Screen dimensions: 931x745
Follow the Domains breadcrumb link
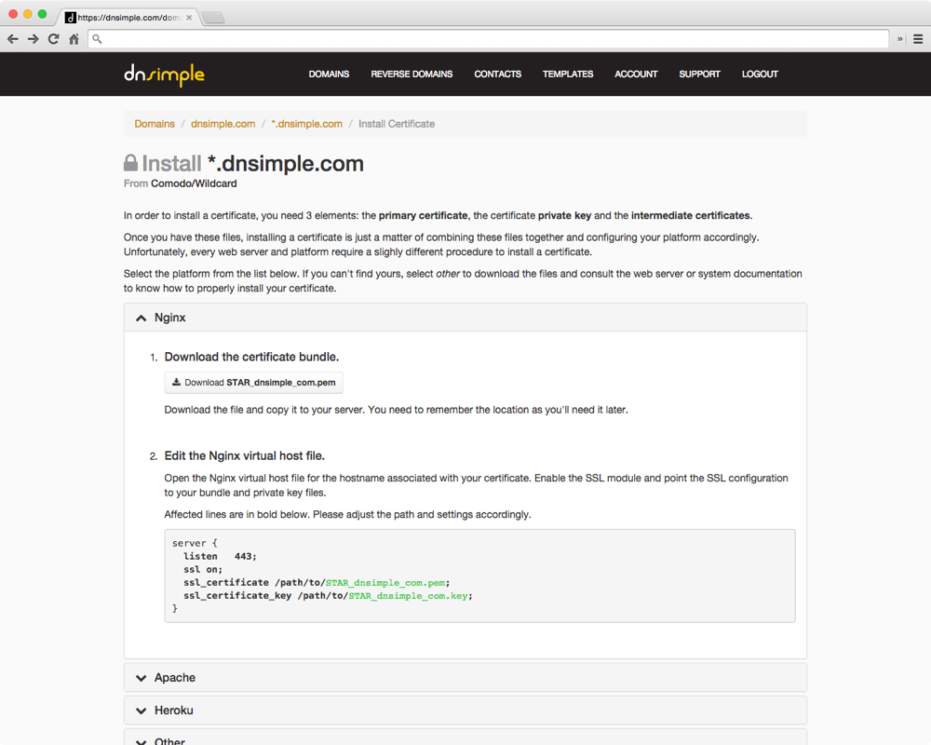155,124
